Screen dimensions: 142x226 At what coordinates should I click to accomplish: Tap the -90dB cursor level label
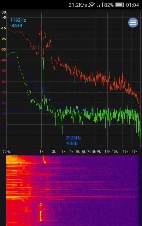click(72, 144)
